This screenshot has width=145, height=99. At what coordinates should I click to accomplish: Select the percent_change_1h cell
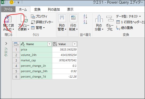click(36, 66)
